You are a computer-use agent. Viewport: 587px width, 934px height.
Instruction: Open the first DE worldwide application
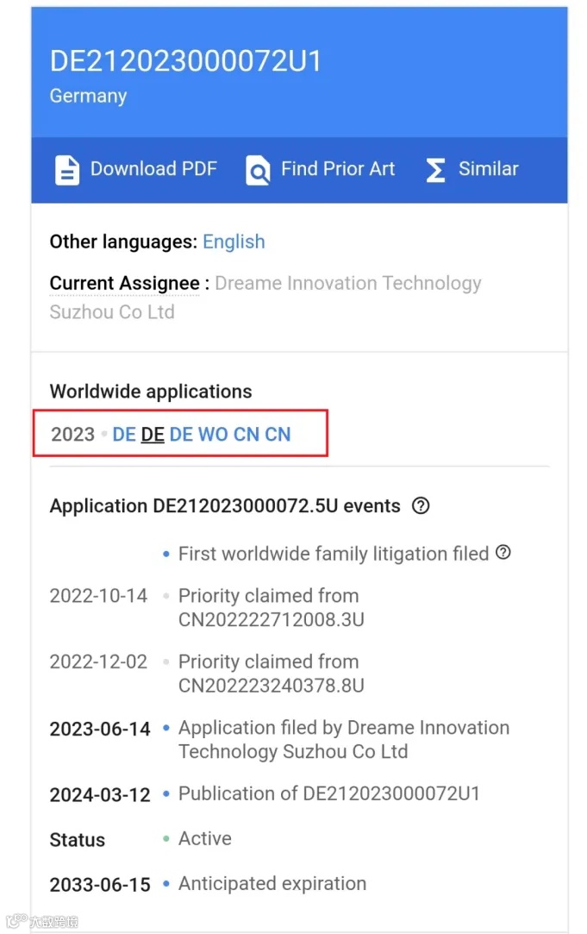(124, 435)
